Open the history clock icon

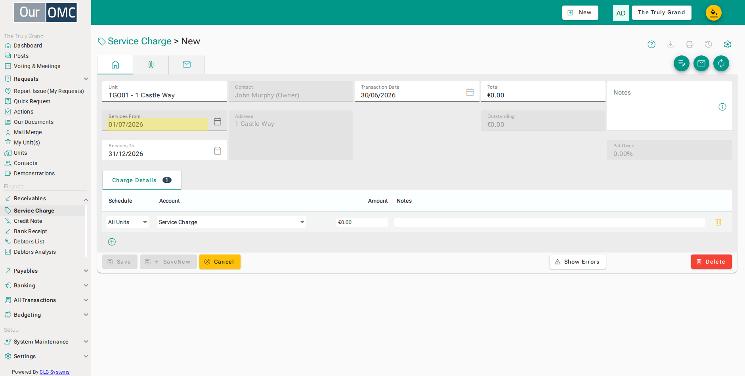point(709,44)
